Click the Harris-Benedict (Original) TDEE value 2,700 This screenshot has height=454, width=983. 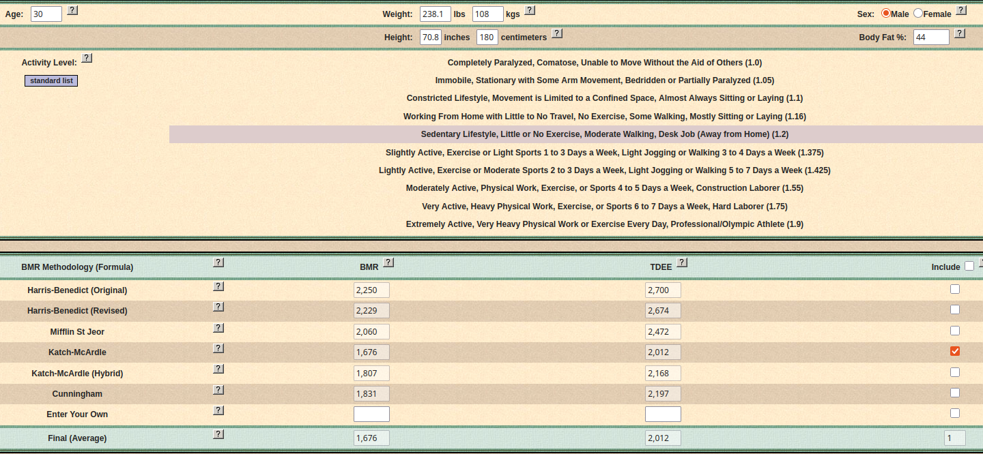[x=663, y=290]
